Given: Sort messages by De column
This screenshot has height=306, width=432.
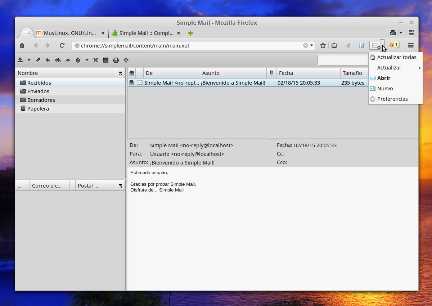Looking at the screenshot, I should click(x=172, y=73).
